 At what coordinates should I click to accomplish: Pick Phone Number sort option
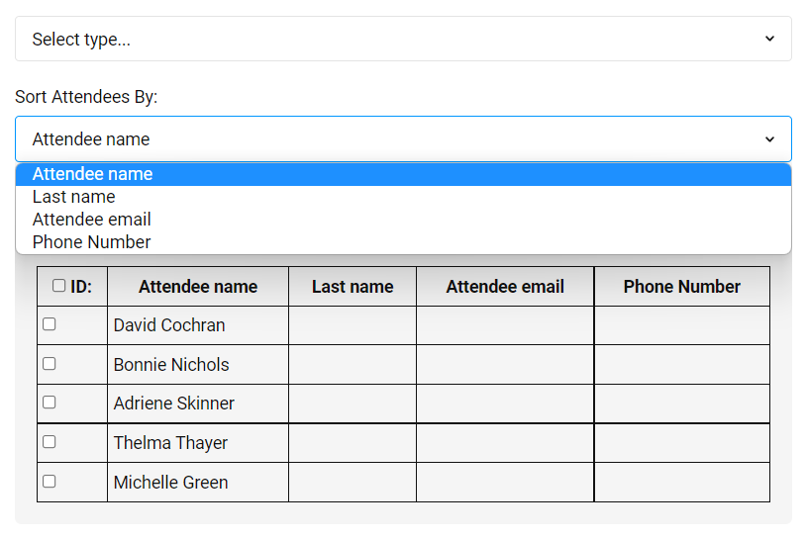click(92, 242)
